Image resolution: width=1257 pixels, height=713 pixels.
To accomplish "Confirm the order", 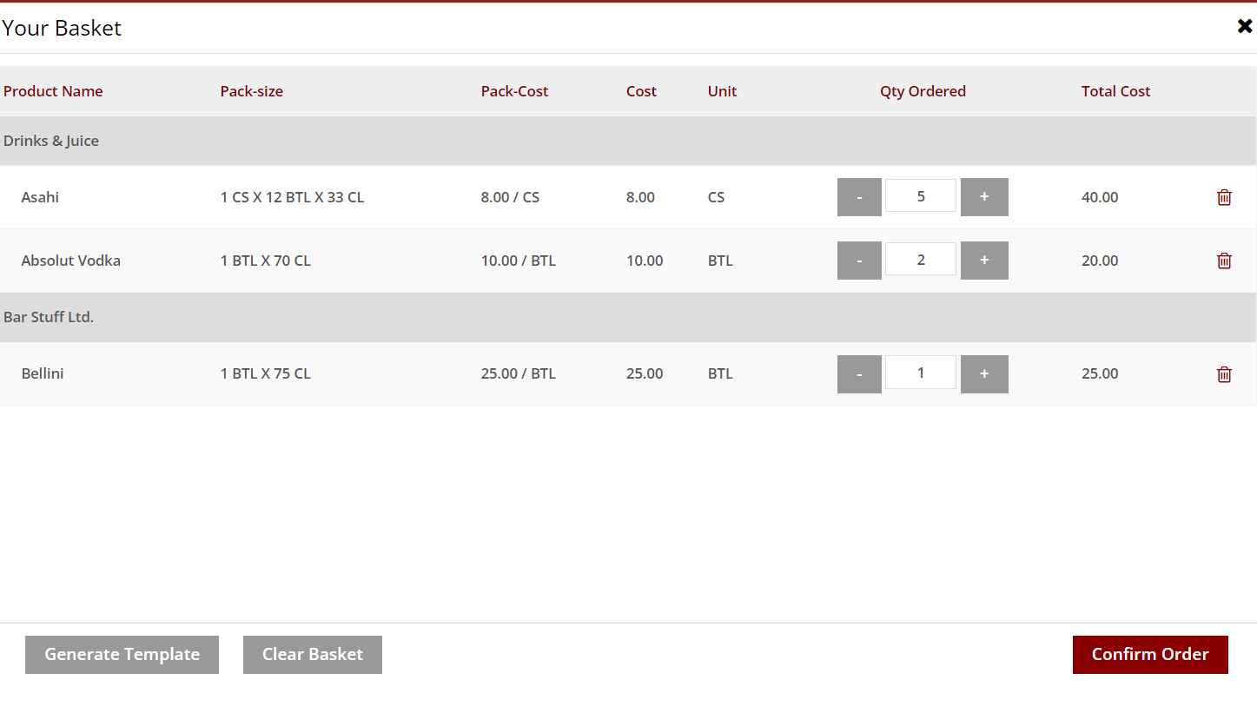I will 1149,655.
